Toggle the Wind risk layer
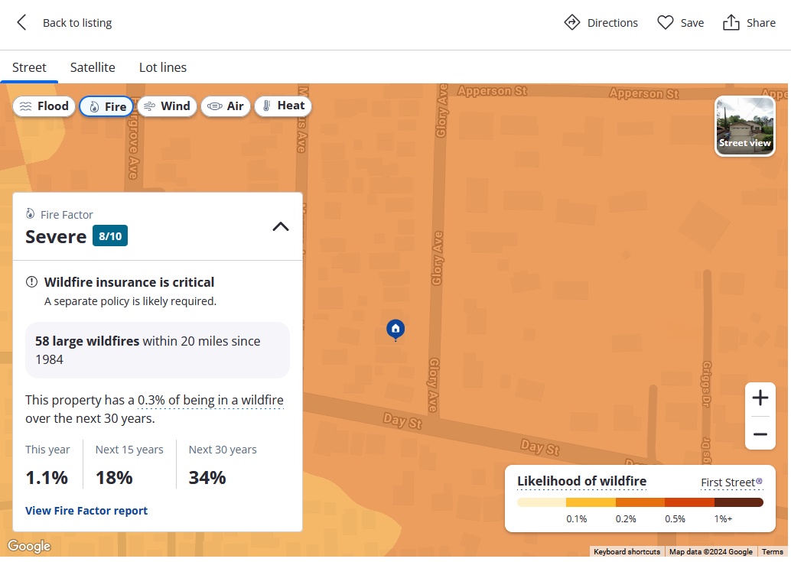The image size is (791, 562). point(167,106)
